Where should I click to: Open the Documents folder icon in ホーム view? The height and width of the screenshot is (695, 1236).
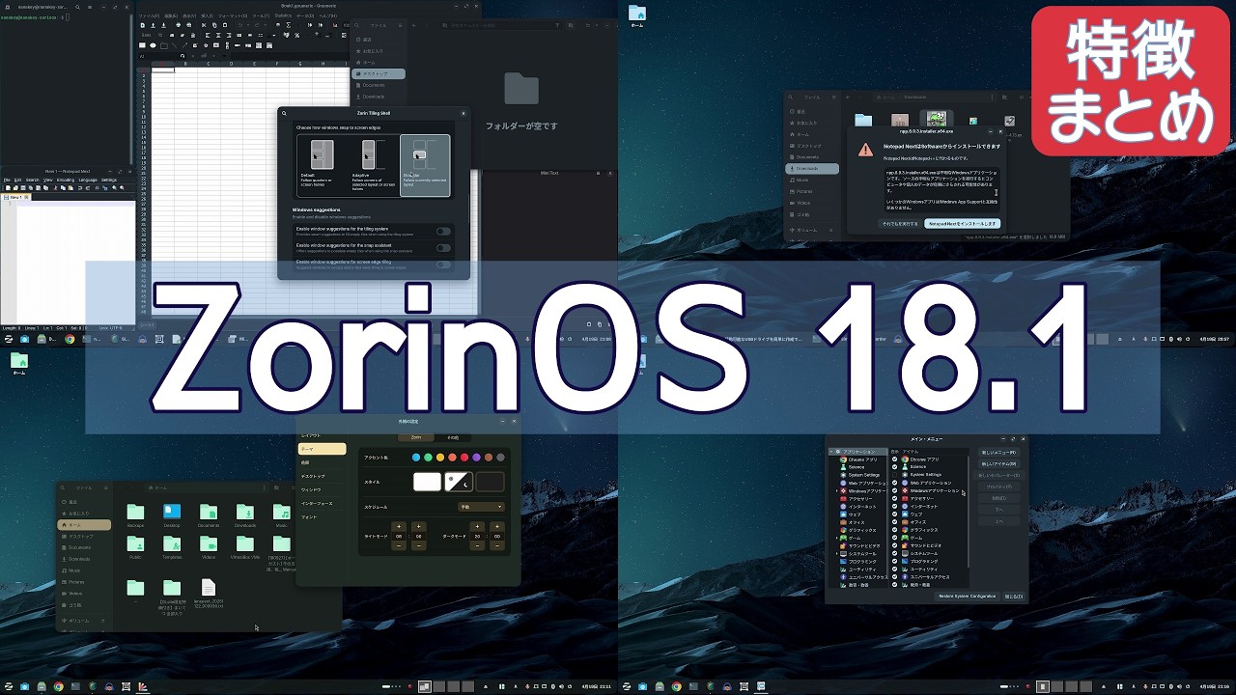(x=209, y=513)
